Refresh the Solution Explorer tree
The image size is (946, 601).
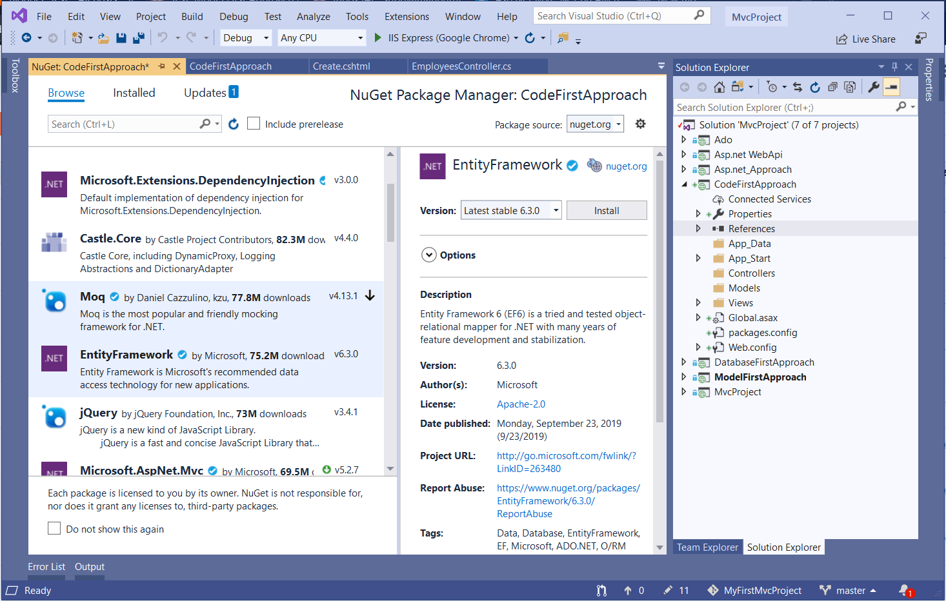[x=815, y=87]
